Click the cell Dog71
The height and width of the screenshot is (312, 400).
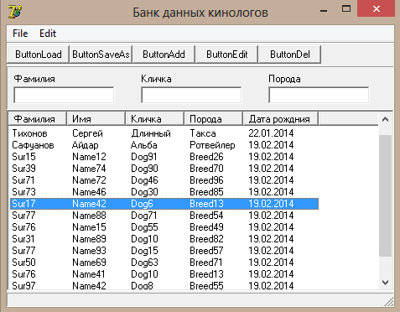click(x=144, y=216)
